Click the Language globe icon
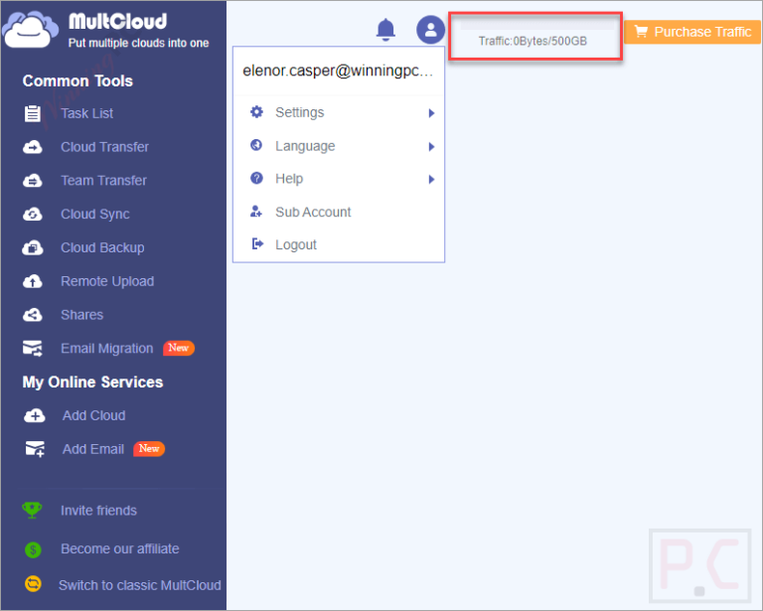The image size is (763, 611). [x=256, y=145]
